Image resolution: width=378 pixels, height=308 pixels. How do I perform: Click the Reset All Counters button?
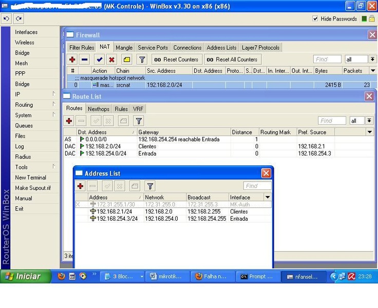point(233,60)
